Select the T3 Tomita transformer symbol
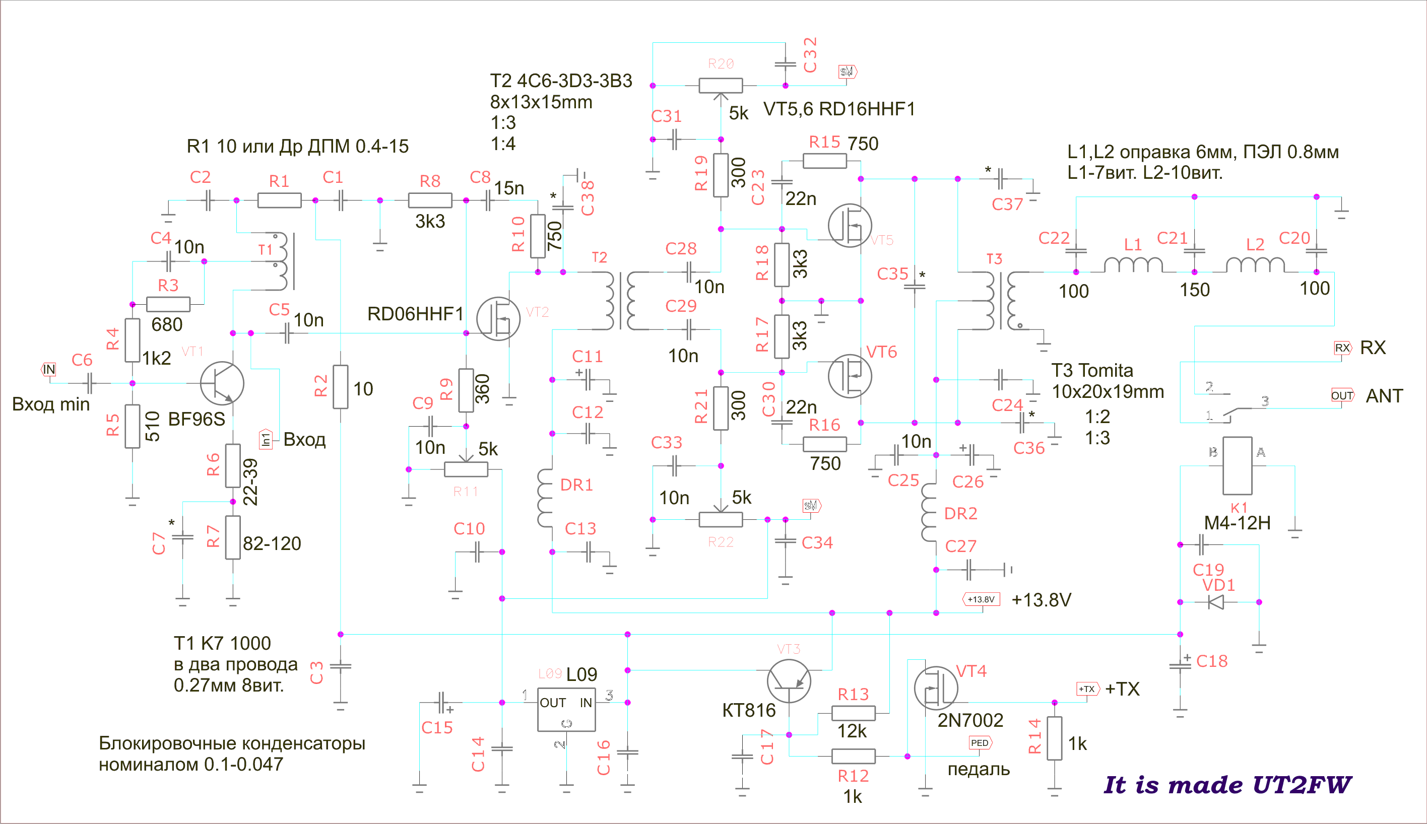This screenshot has height=824, width=1427. pyautogui.click(x=1001, y=301)
